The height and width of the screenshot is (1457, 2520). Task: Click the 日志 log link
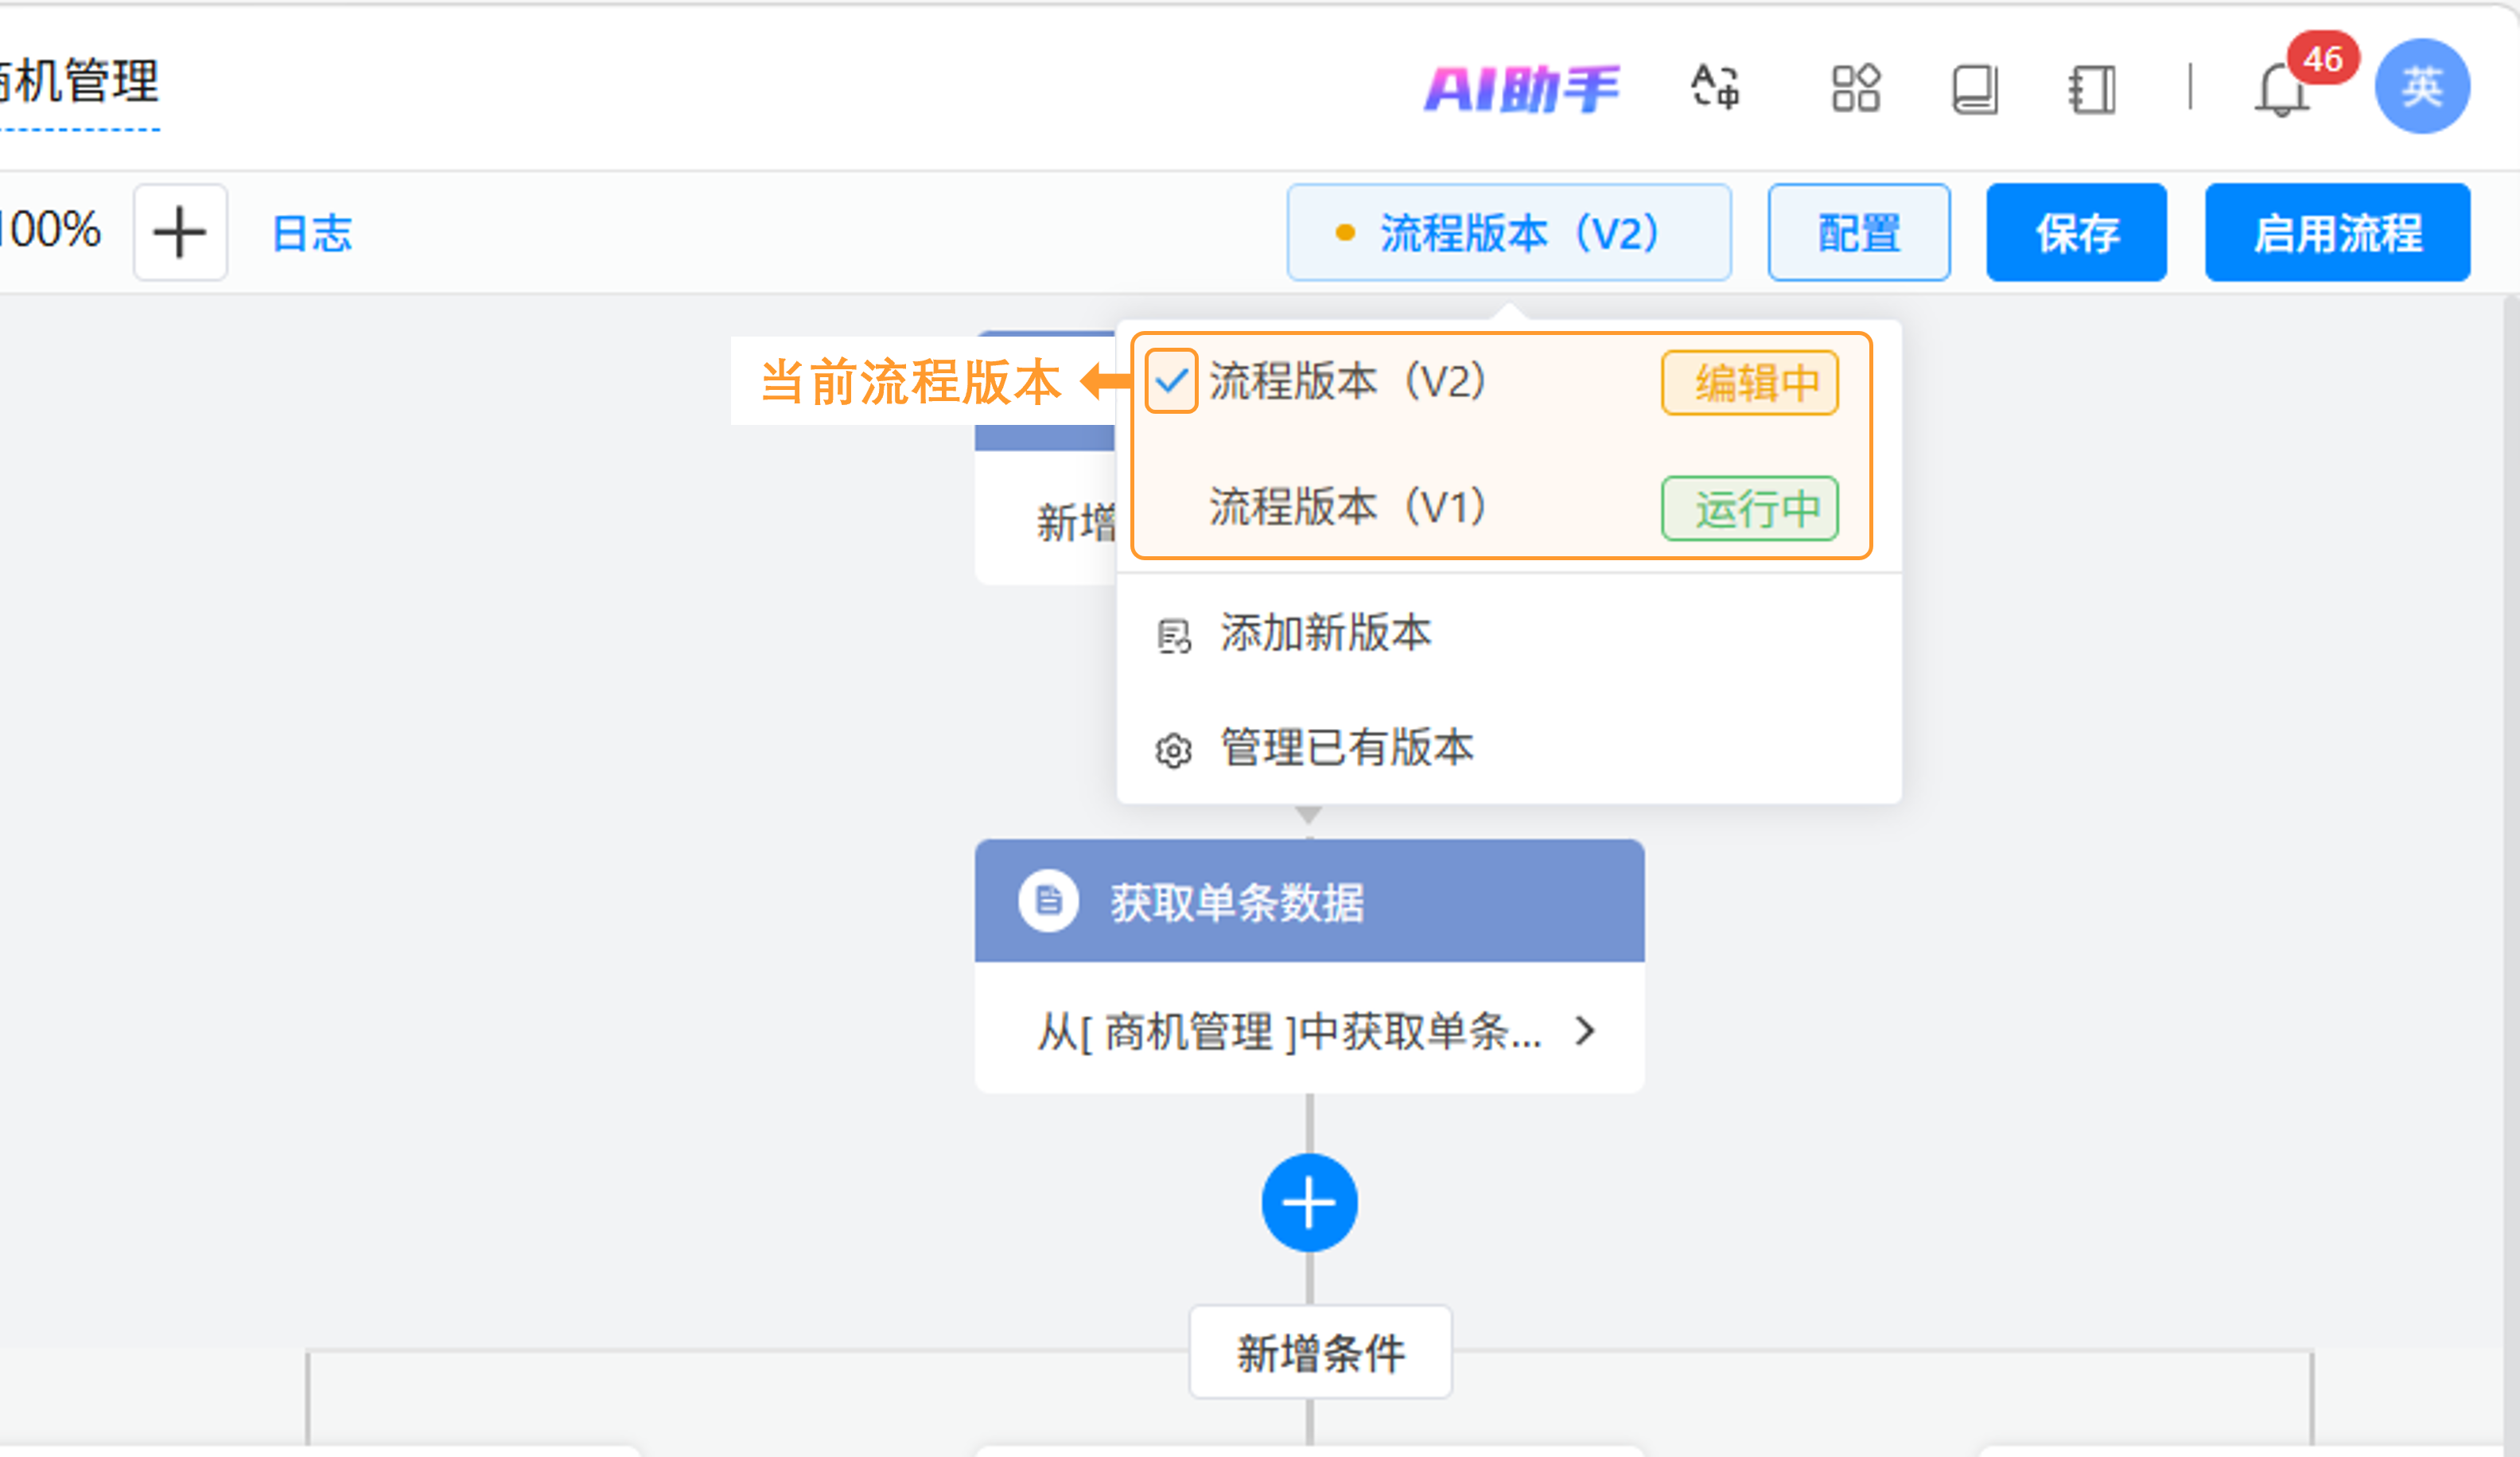click(312, 233)
